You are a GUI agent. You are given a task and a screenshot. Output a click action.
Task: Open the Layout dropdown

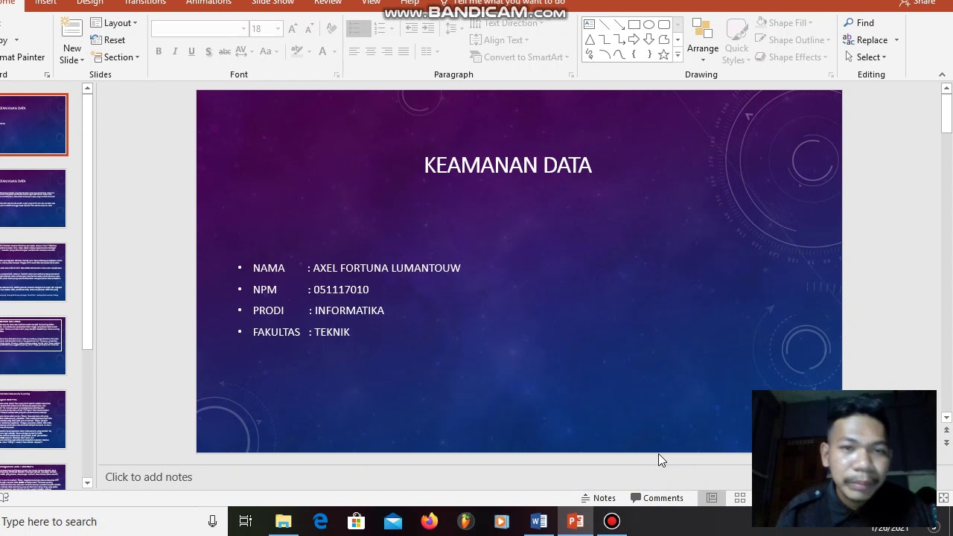114,23
